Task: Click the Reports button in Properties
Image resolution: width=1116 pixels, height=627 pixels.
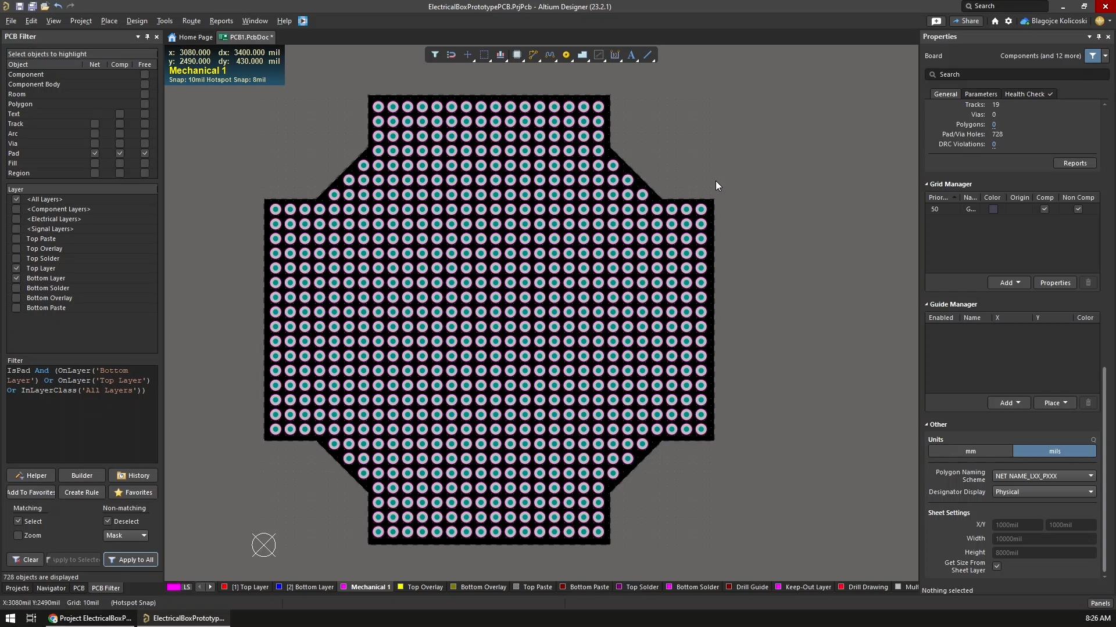Action: [1075, 163]
